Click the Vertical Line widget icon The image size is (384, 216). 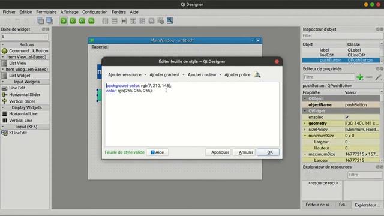click(x=4, y=121)
